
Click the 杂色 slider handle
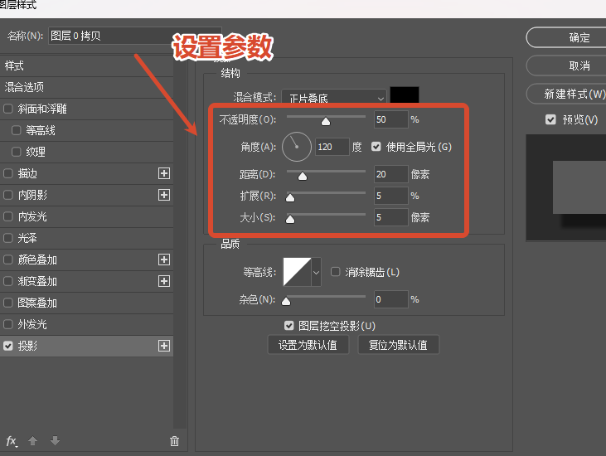click(x=286, y=302)
